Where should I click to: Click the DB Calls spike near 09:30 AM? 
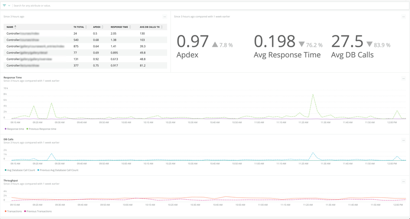tap(52, 154)
